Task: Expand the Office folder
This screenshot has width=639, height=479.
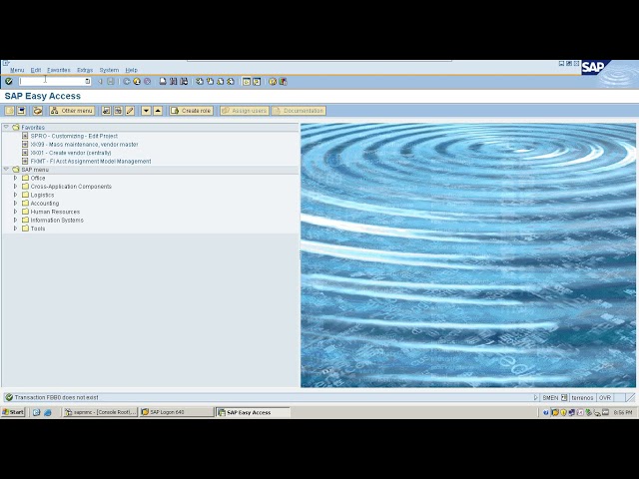Action: click(x=16, y=178)
